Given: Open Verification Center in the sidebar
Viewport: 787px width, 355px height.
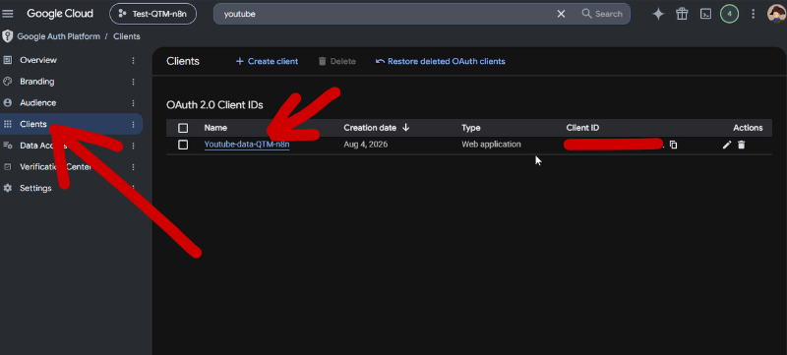Looking at the screenshot, I should coord(71,167).
